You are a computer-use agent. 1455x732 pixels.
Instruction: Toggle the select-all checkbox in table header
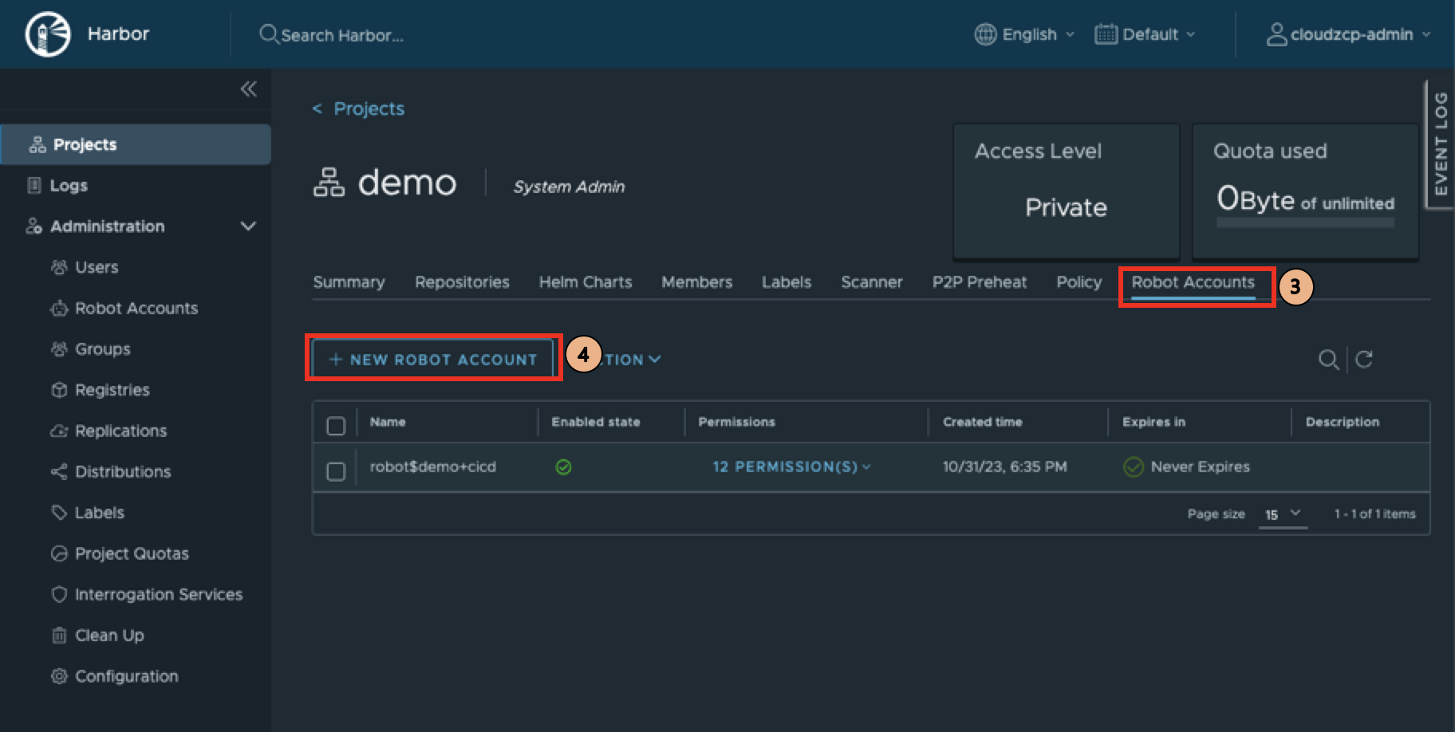tap(336, 426)
